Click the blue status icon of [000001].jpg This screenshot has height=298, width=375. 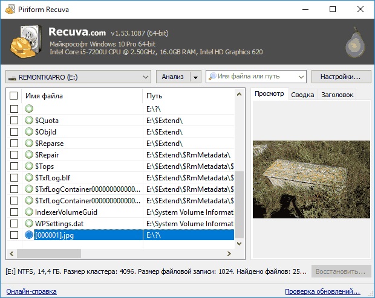[29, 235]
